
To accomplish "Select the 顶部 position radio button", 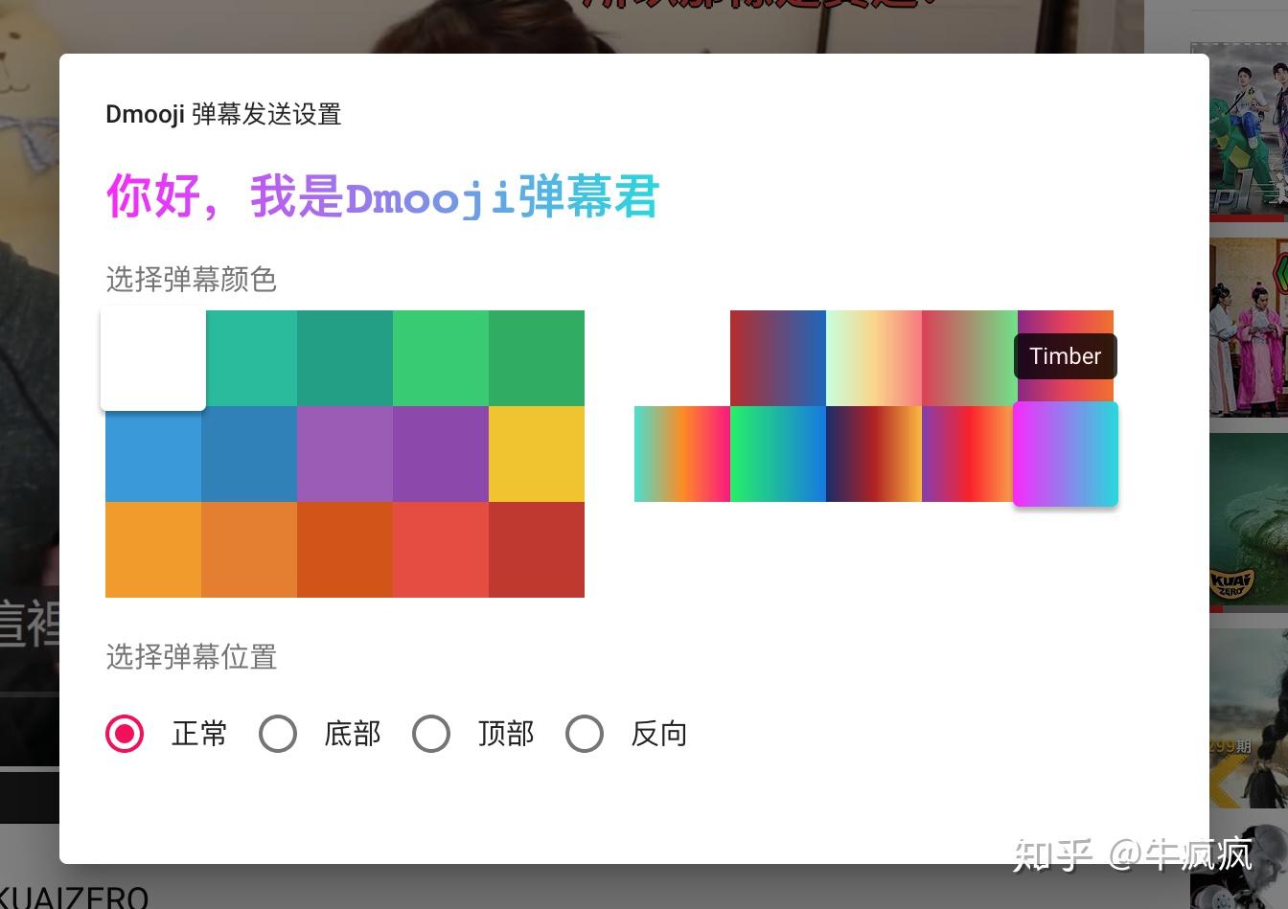I will pos(431,734).
